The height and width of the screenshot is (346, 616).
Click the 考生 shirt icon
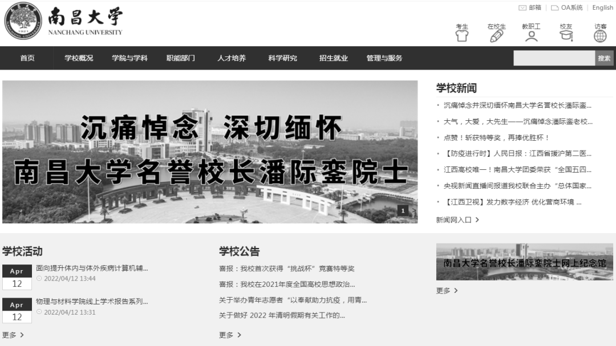(x=462, y=36)
